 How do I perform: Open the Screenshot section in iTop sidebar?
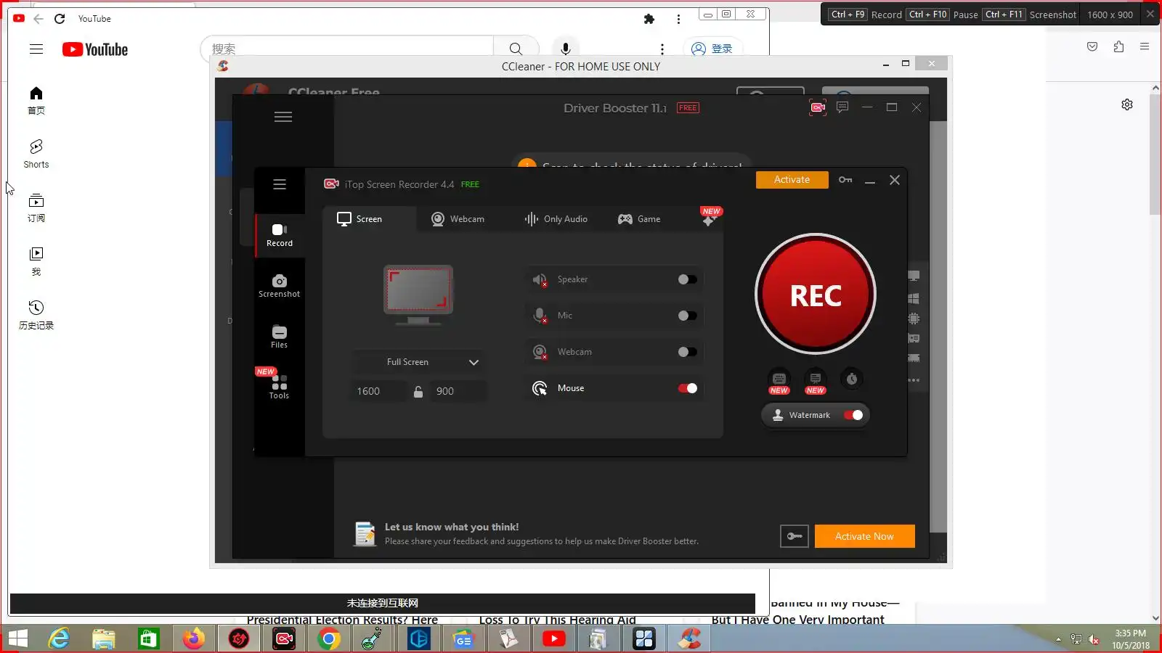[x=280, y=286]
